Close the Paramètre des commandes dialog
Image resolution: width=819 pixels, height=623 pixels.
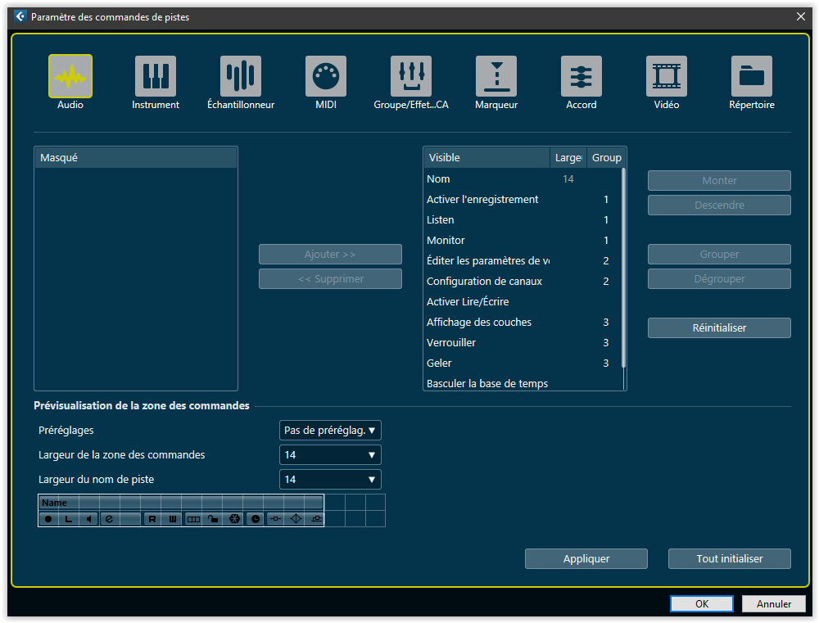coord(800,16)
